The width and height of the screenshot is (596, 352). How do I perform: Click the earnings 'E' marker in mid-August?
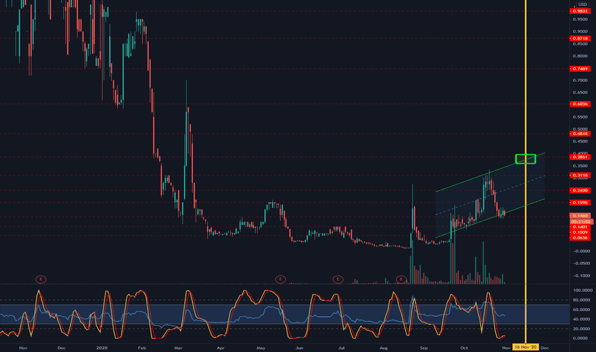click(401, 279)
